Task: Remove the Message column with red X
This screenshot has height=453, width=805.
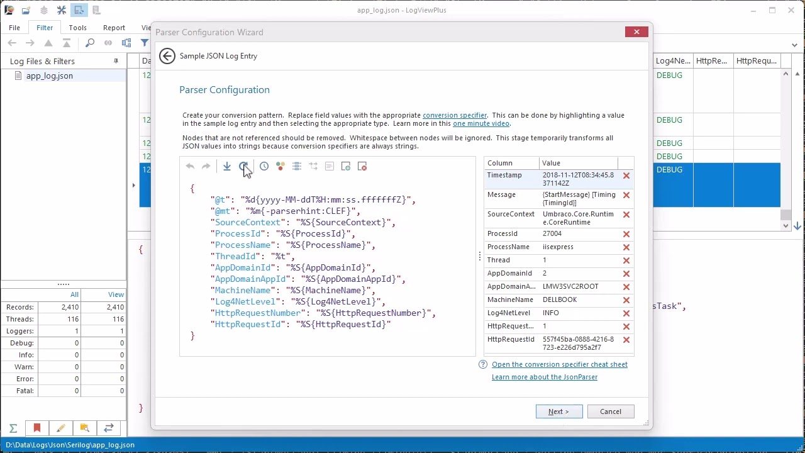Action: (626, 195)
